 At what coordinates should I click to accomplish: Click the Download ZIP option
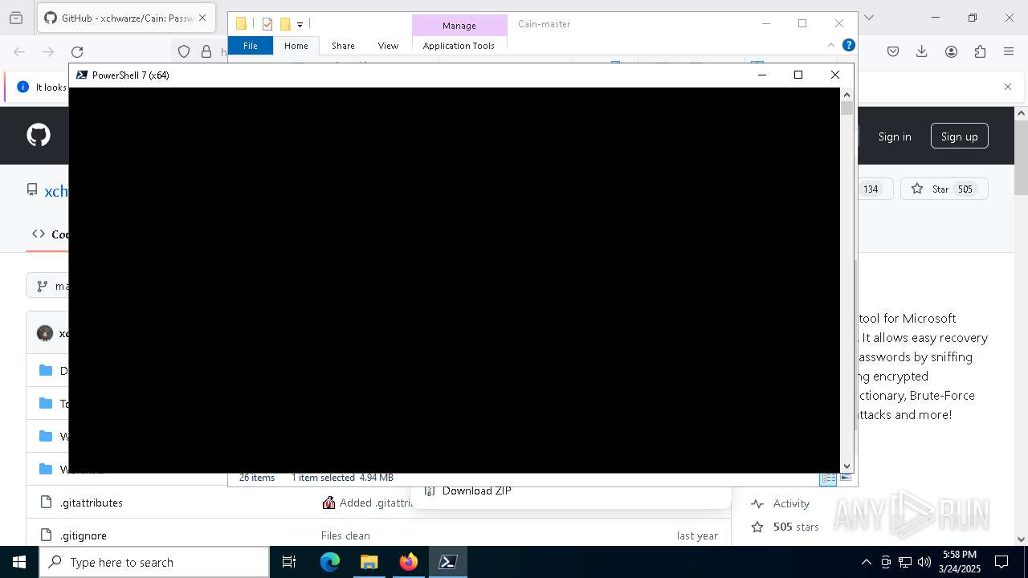(x=477, y=491)
